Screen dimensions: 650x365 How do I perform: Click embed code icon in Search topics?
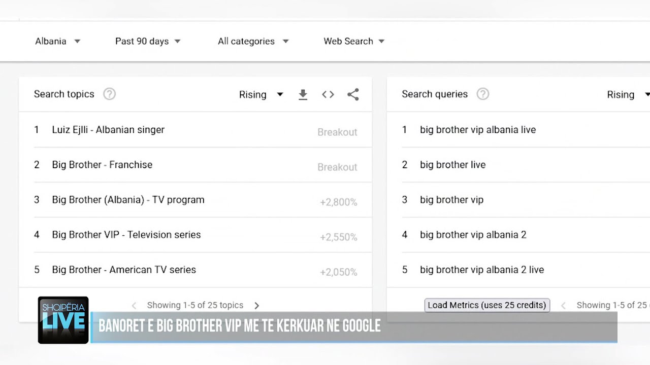(x=328, y=94)
